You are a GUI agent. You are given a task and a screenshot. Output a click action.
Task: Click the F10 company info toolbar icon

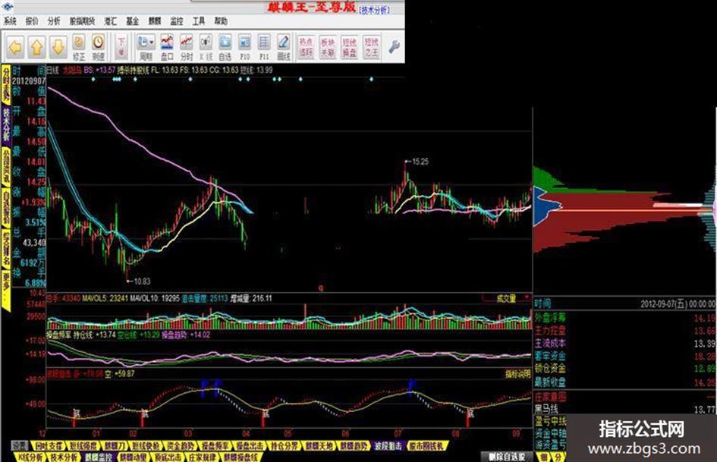tap(244, 47)
